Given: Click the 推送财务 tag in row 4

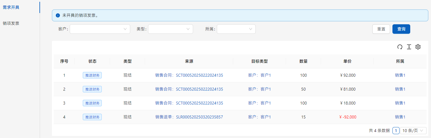Looking at the screenshot, I should [x=92, y=117].
